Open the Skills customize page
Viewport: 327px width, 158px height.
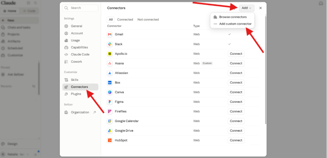coord(80,80)
